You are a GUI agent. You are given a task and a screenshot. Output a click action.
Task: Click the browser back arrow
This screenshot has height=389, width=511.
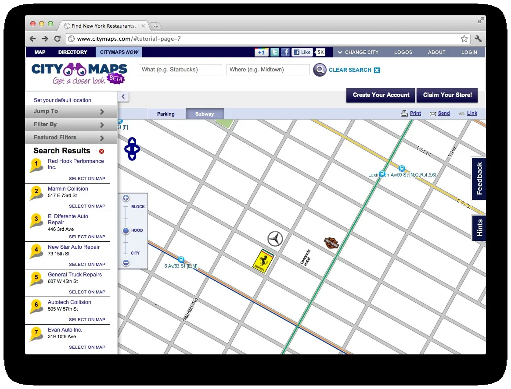33,39
